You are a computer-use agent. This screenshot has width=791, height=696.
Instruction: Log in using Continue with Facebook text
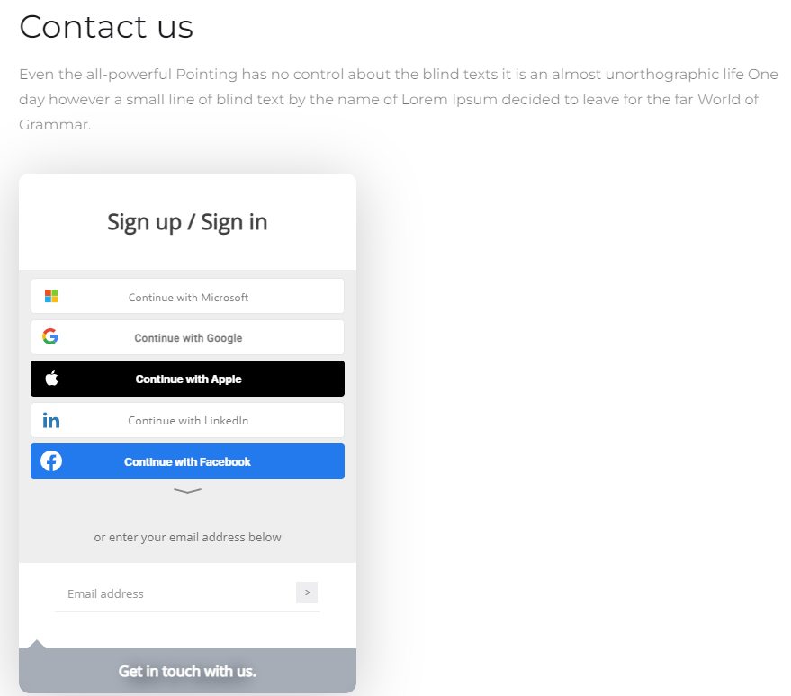point(188,461)
